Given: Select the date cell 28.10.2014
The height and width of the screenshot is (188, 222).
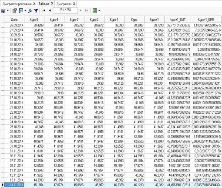Looking at the screenshot, I should 14,132.
